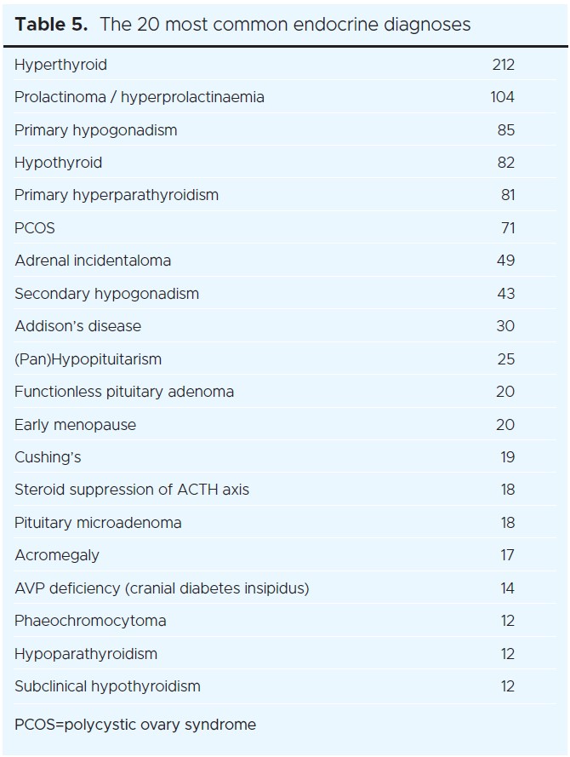The height and width of the screenshot is (757, 570).
Task: Select the Acromegaly entry
Action: pos(57,555)
